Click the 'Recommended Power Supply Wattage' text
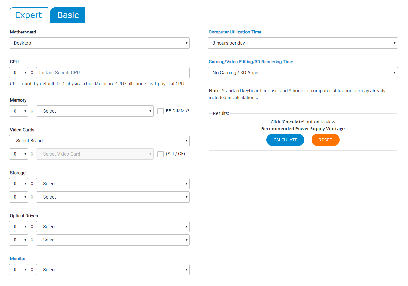 303,129
